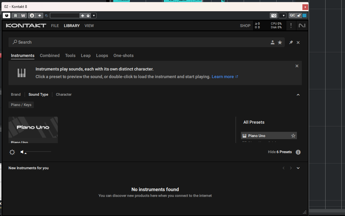Select the Character filter
Screen dimensions: 345x216
coord(64,94)
